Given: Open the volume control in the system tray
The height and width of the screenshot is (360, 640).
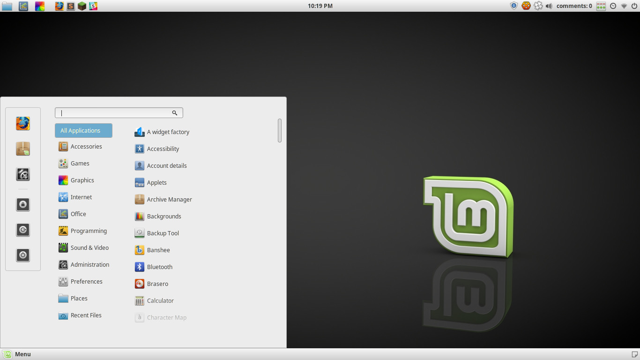Looking at the screenshot, I should coord(548,6).
